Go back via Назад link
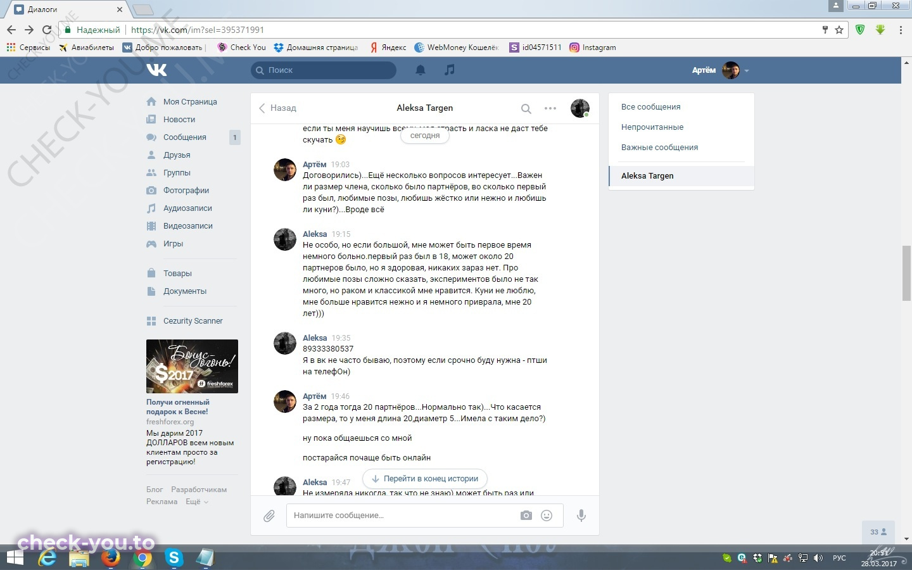 pos(277,108)
